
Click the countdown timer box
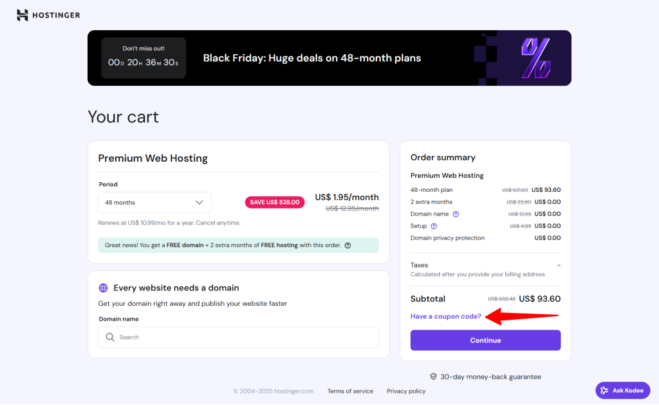[144, 57]
